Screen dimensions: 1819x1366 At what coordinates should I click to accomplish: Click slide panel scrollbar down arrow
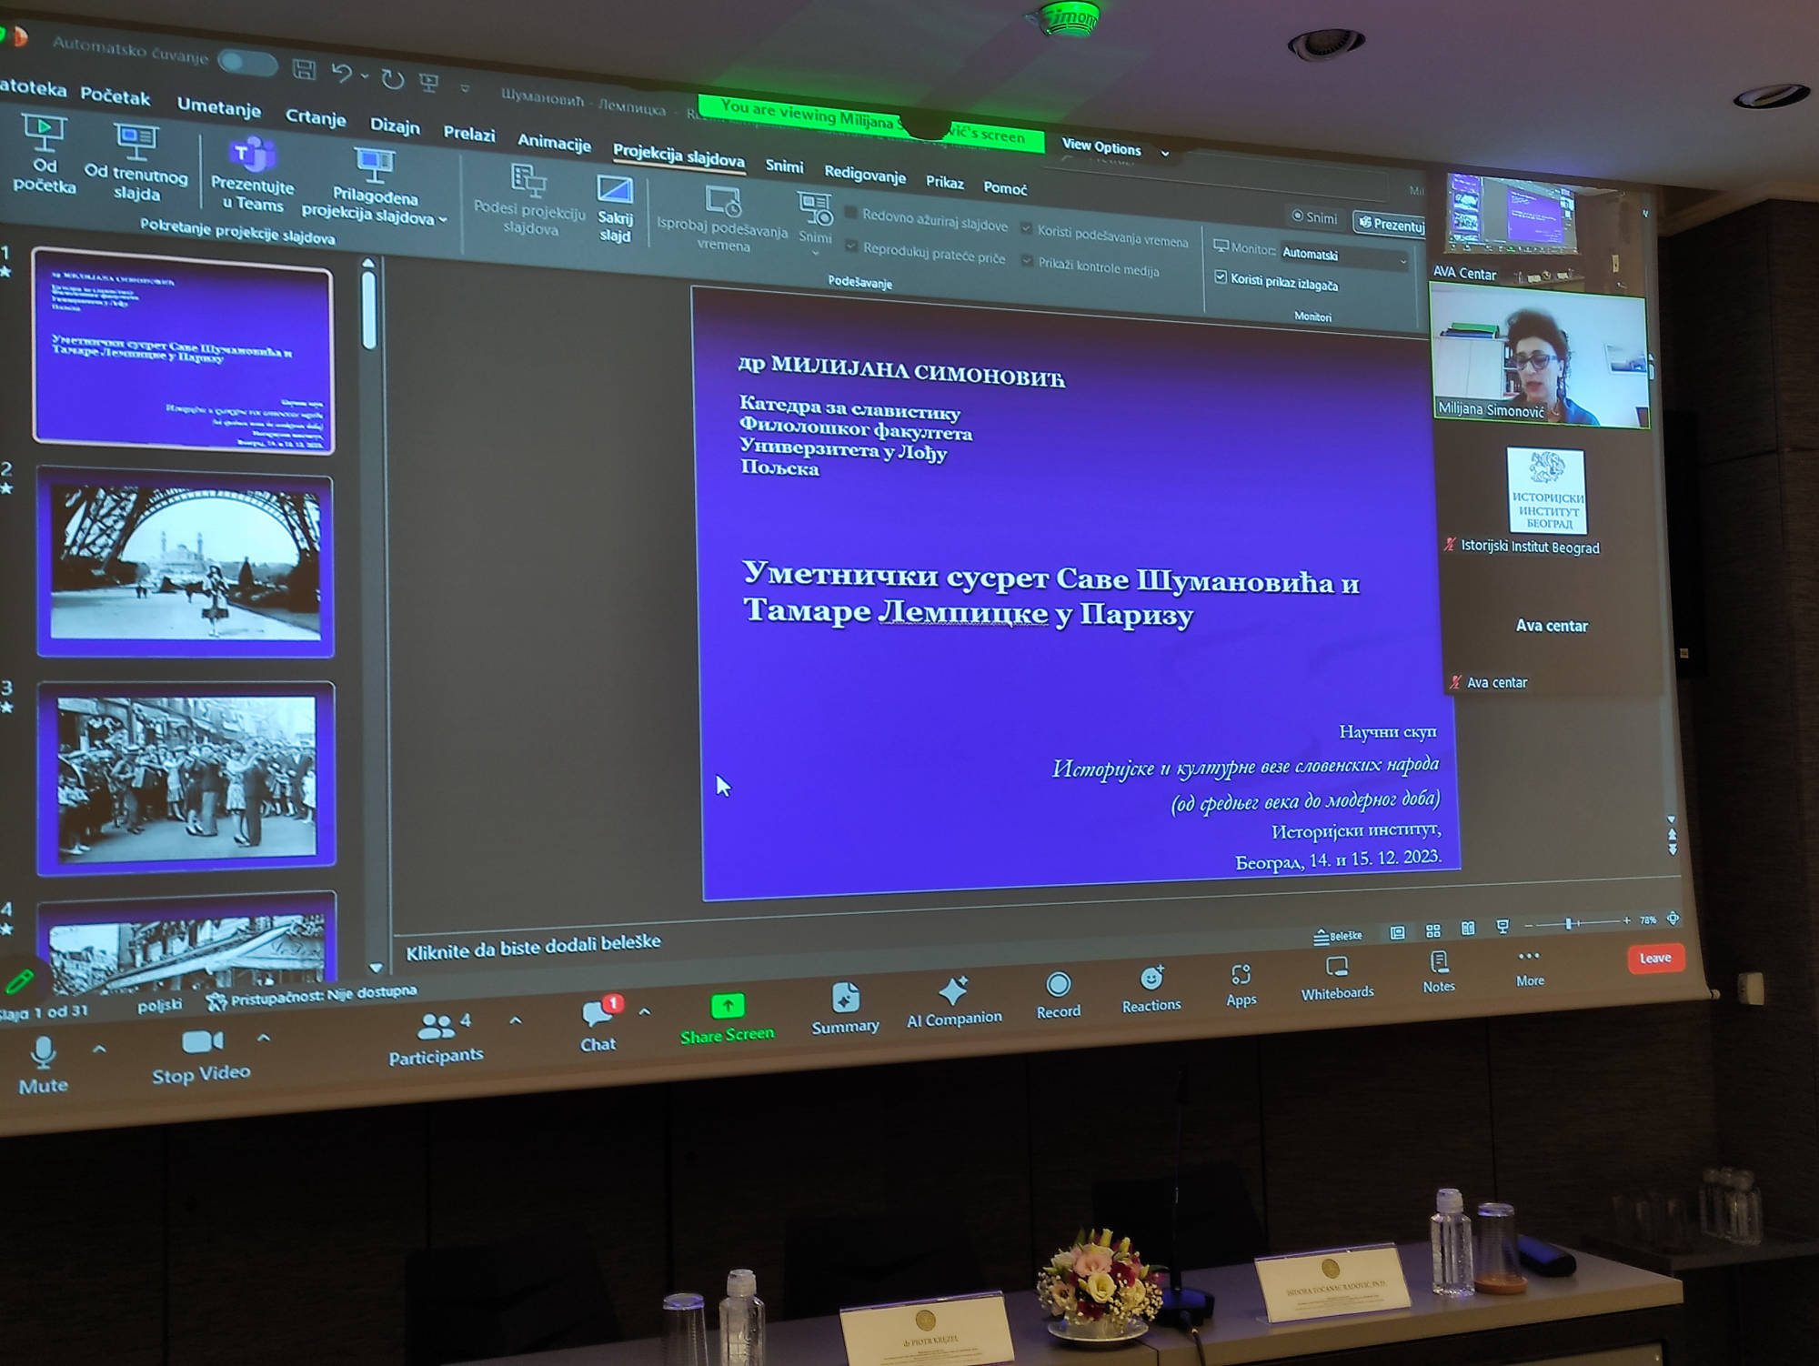tap(376, 968)
